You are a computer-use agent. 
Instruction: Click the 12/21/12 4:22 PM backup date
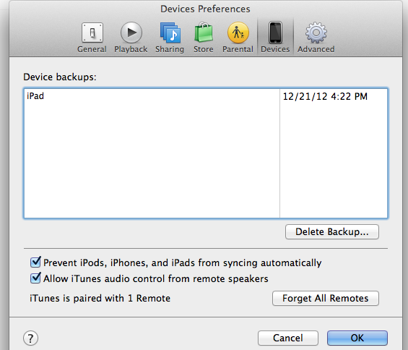click(325, 96)
